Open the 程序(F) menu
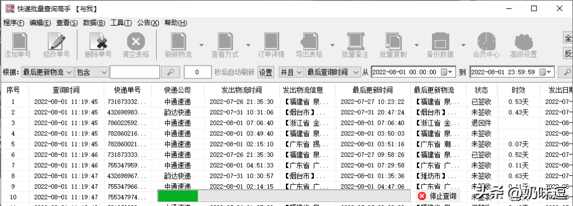Screen dimensions: 573x206 (x=14, y=23)
